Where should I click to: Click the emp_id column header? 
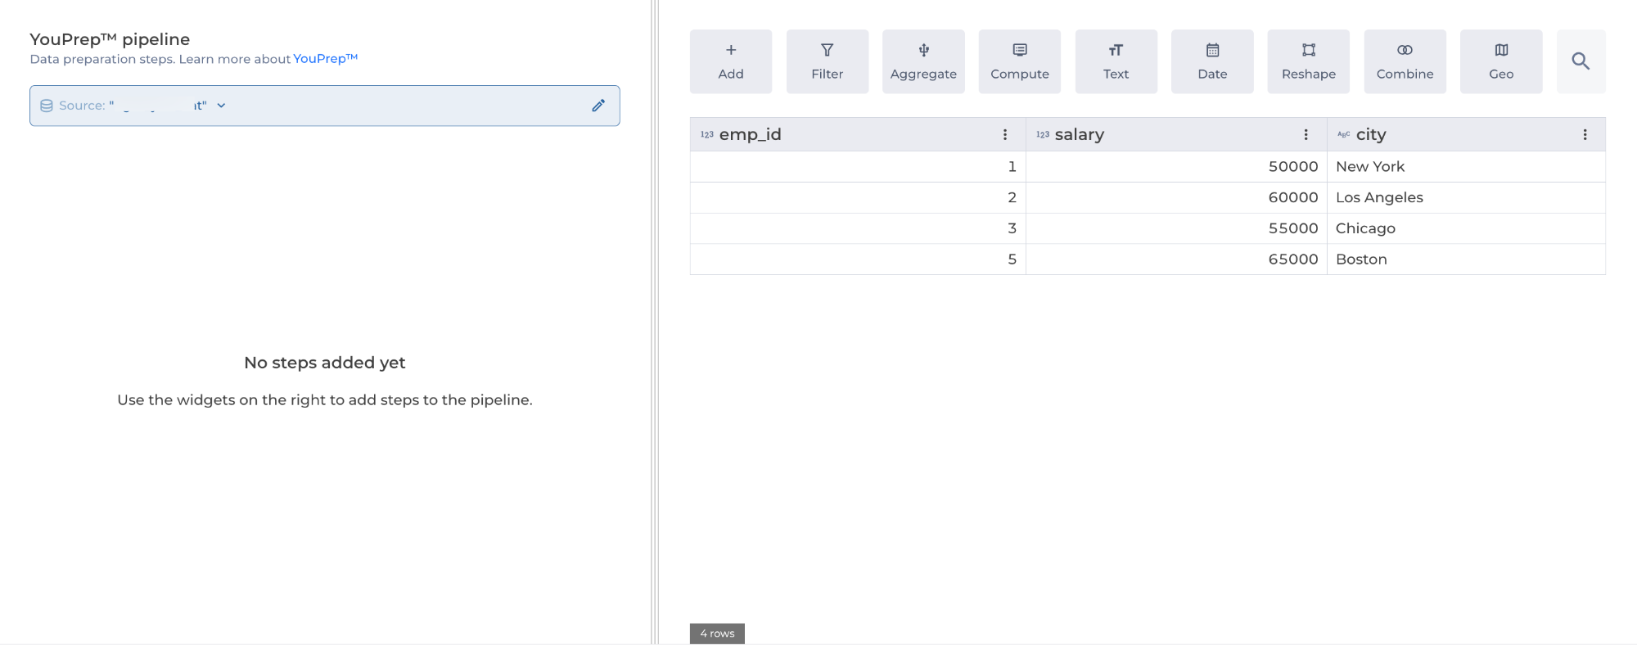[750, 134]
